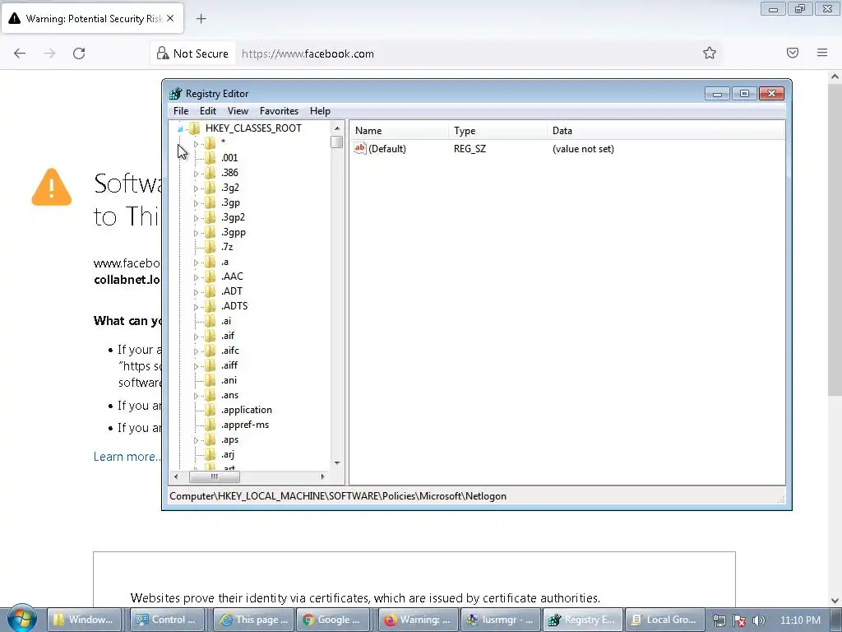This screenshot has height=632, width=842.
Task: Click the tree pane vertical scrollbar thumb
Action: (x=336, y=142)
